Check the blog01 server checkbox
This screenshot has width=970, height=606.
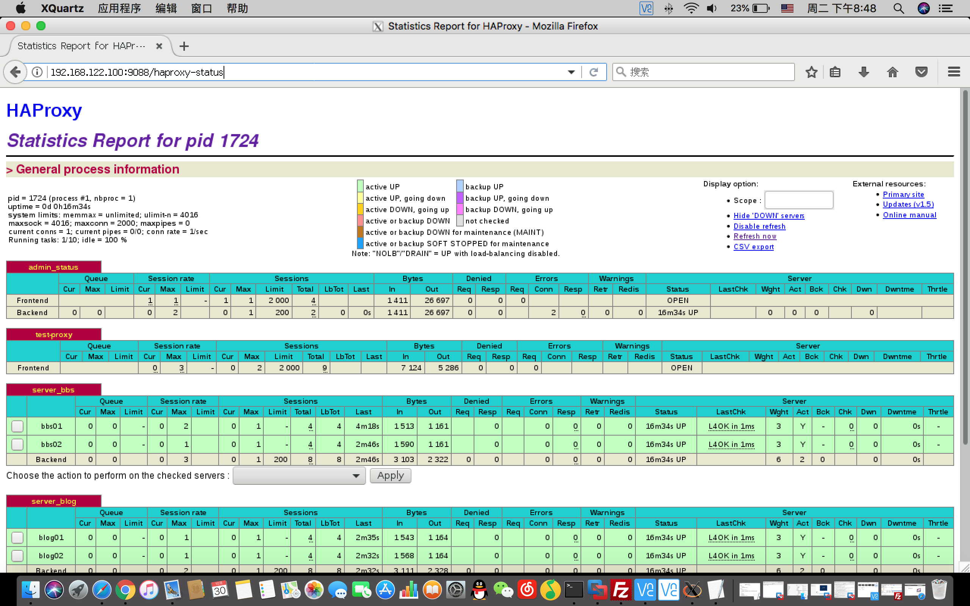[17, 537]
